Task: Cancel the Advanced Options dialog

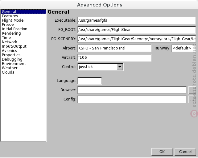Action: click(185, 152)
